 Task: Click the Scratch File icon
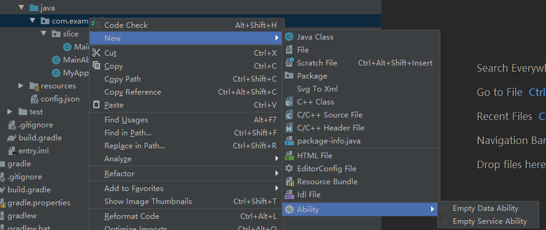tap(289, 62)
